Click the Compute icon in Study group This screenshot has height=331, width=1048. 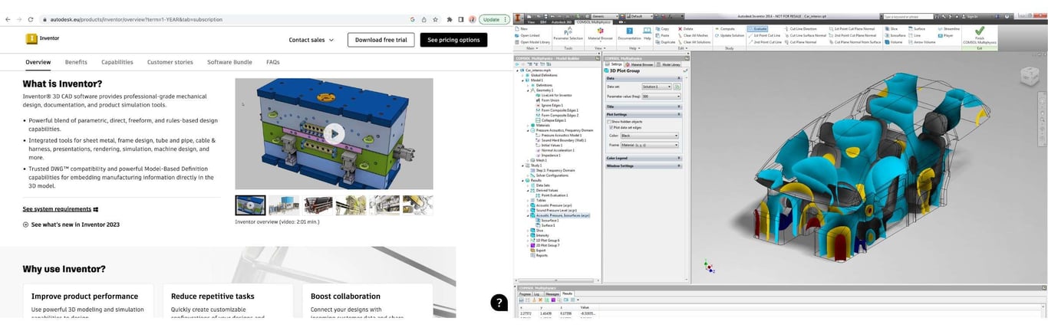(717, 28)
